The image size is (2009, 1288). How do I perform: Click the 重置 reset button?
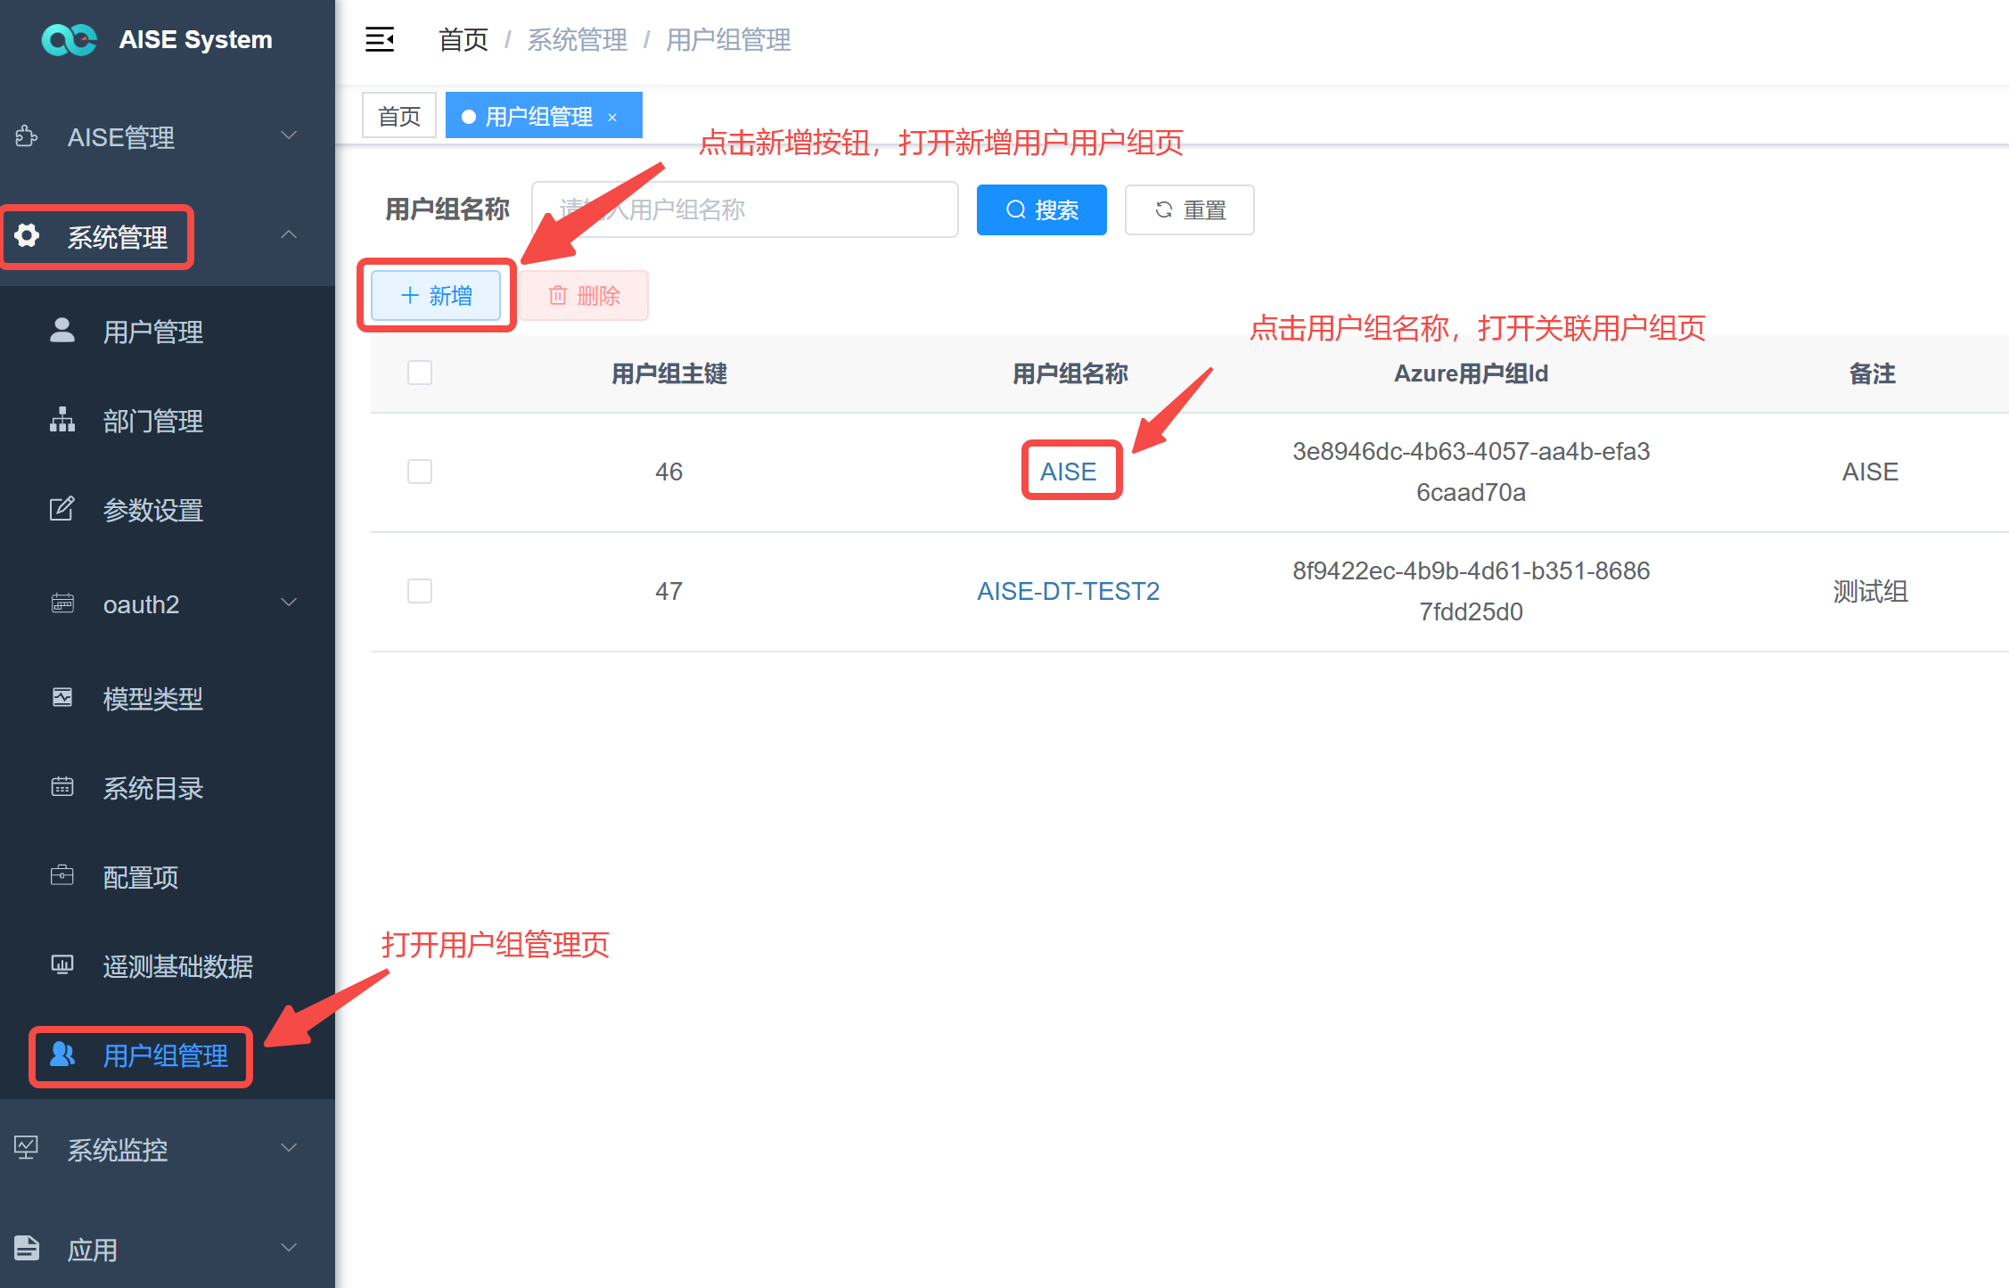1189,210
